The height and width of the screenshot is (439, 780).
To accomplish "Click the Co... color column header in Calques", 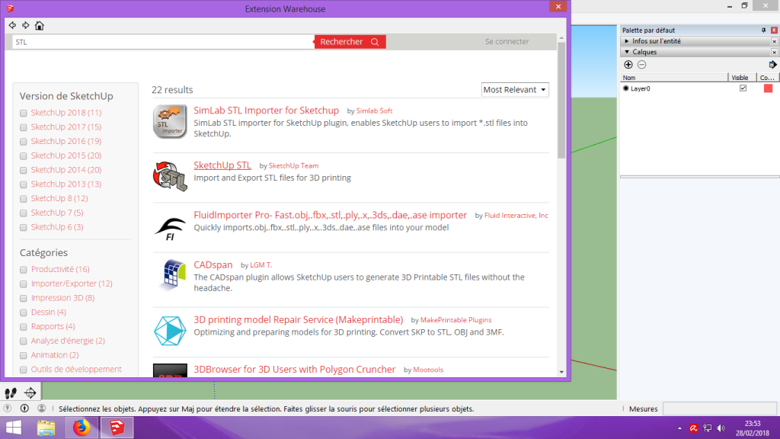I will 768,78.
